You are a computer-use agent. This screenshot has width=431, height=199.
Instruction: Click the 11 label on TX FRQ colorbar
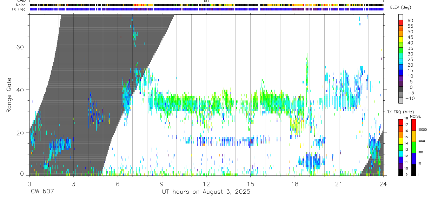click(x=406, y=162)
